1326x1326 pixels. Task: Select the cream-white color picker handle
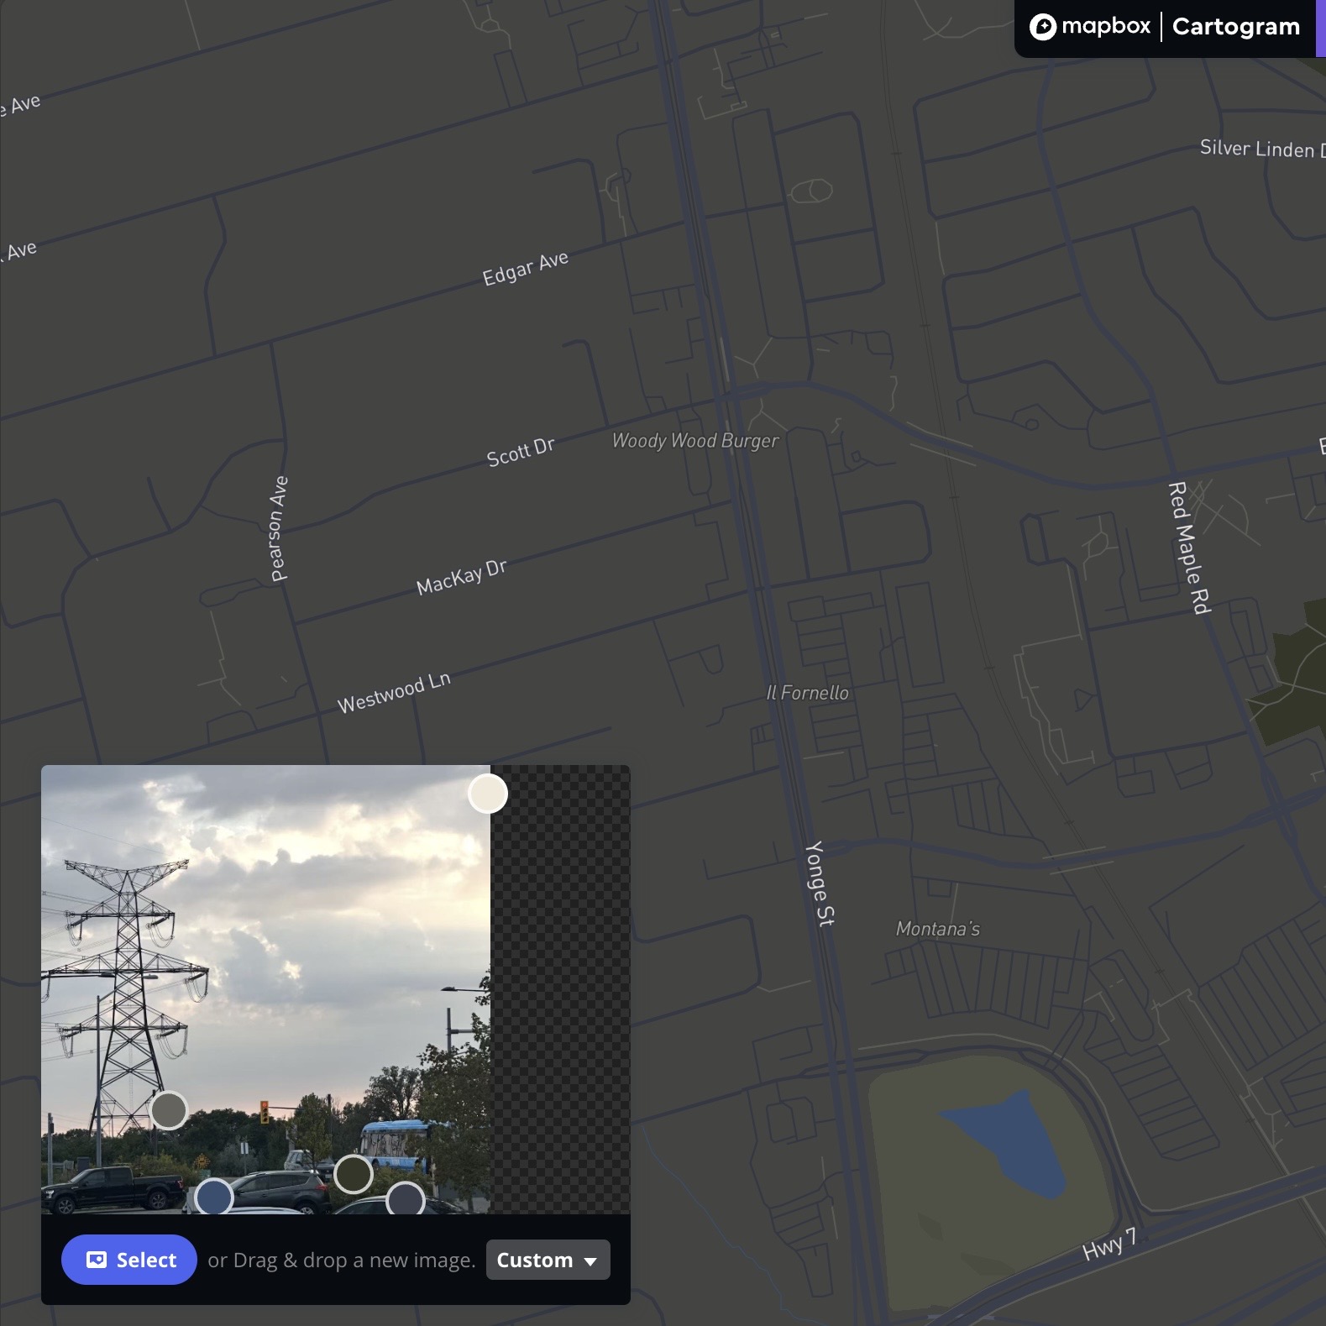point(488,794)
